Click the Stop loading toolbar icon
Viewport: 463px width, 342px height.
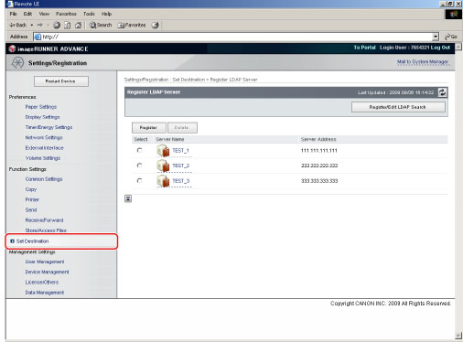(57, 25)
